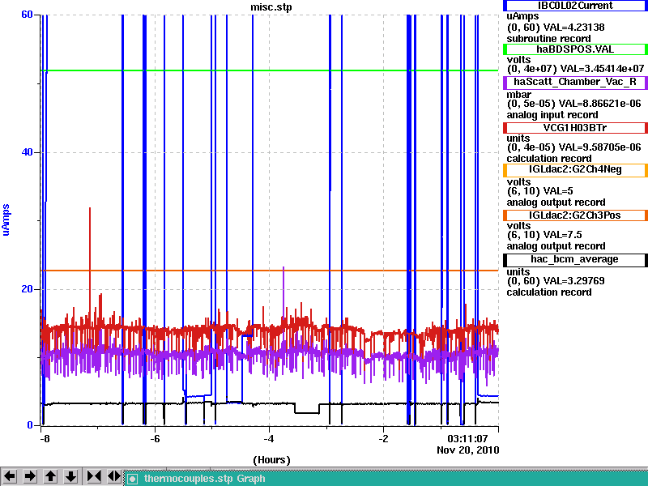Click the analog input record label

[x=552, y=115]
